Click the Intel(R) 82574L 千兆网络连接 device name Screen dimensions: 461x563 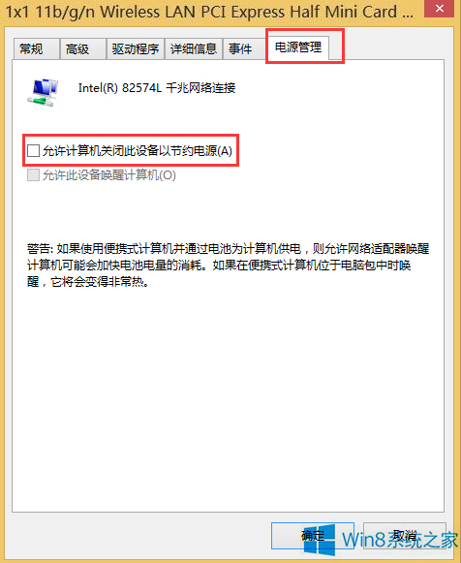pos(157,88)
